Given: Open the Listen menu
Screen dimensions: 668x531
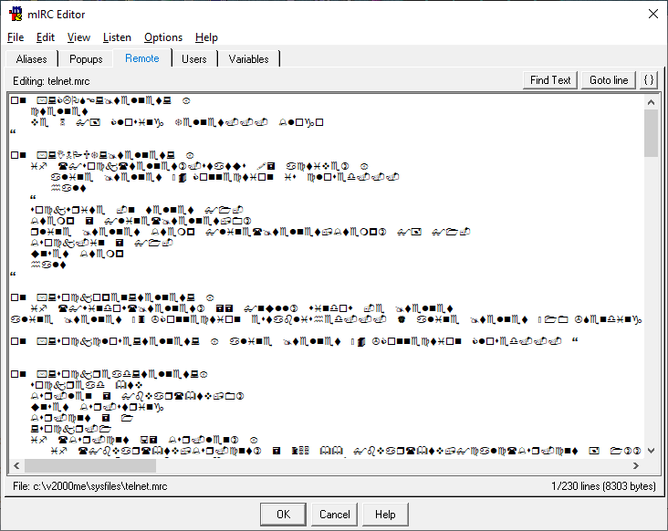Looking at the screenshot, I should tap(117, 37).
